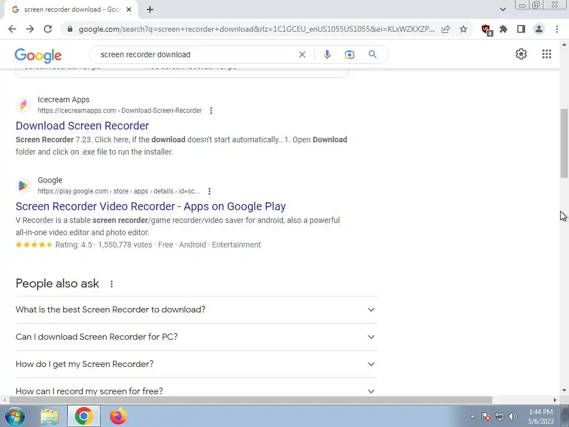Share this page icon in address bar
The image size is (569, 427).
[446, 29]
